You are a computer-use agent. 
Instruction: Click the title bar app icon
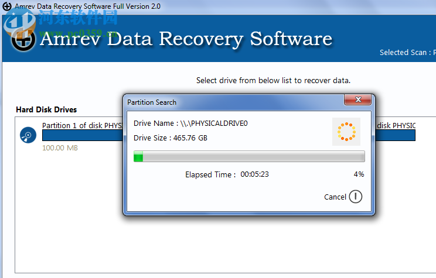click(x=7, y=6)
